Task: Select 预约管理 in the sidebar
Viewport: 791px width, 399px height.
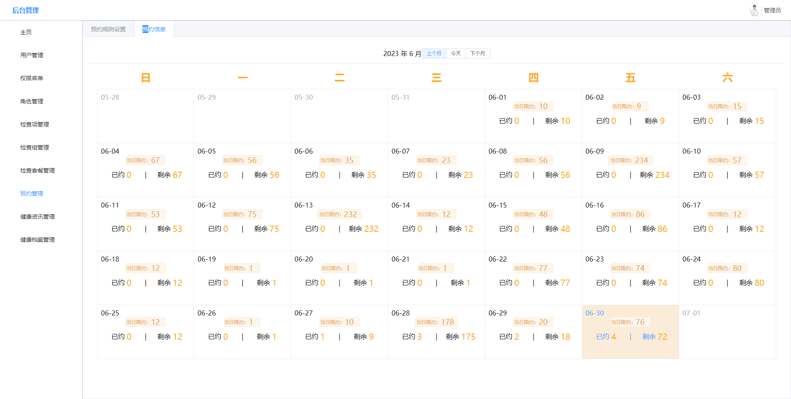Action: click(32, 194)
